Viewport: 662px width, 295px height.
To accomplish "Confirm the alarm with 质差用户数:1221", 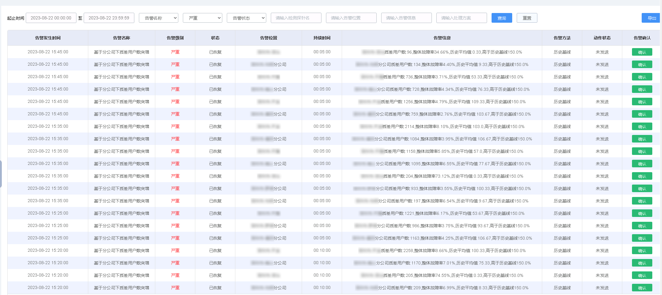I will 642,213.
